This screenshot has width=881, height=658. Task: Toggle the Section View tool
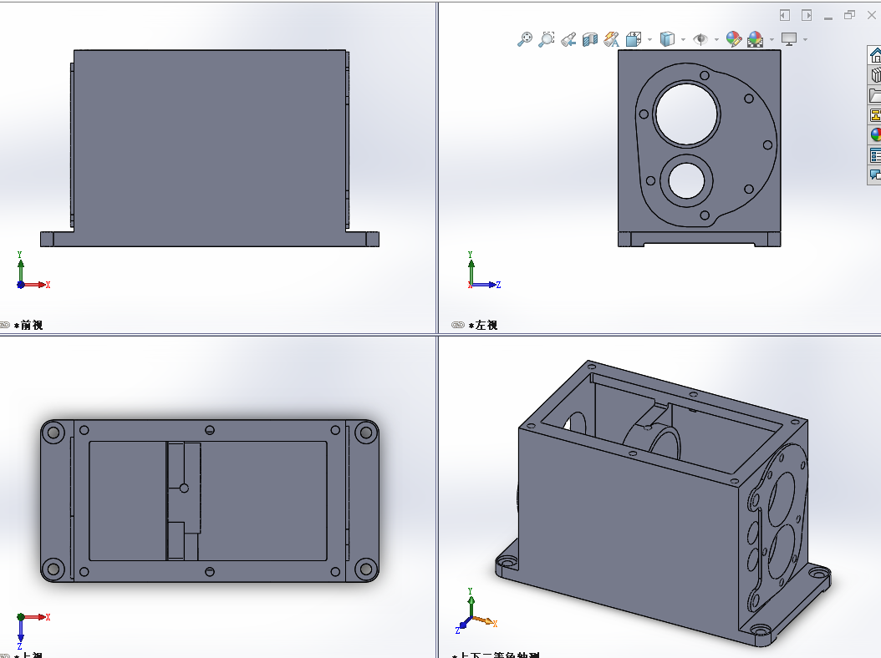pyautogui.click(x=590, y=39)
